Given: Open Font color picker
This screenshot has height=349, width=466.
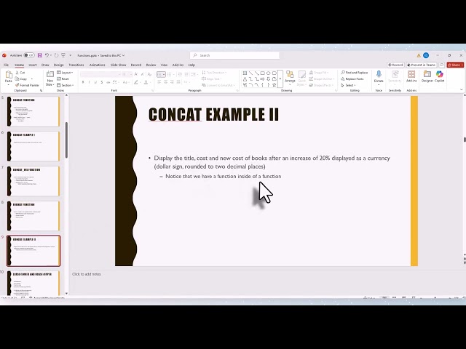Looking at the screenshot, I should [146, 82].
